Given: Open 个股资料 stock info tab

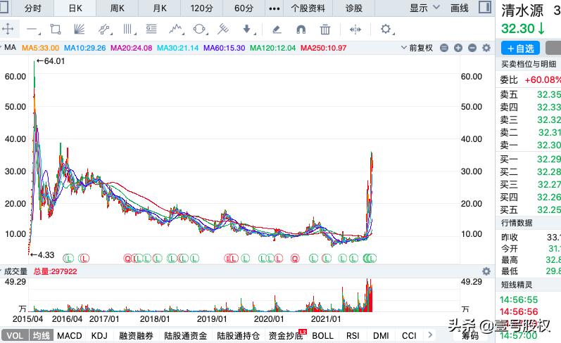Looking at the screenshot, I should (308, 8).
